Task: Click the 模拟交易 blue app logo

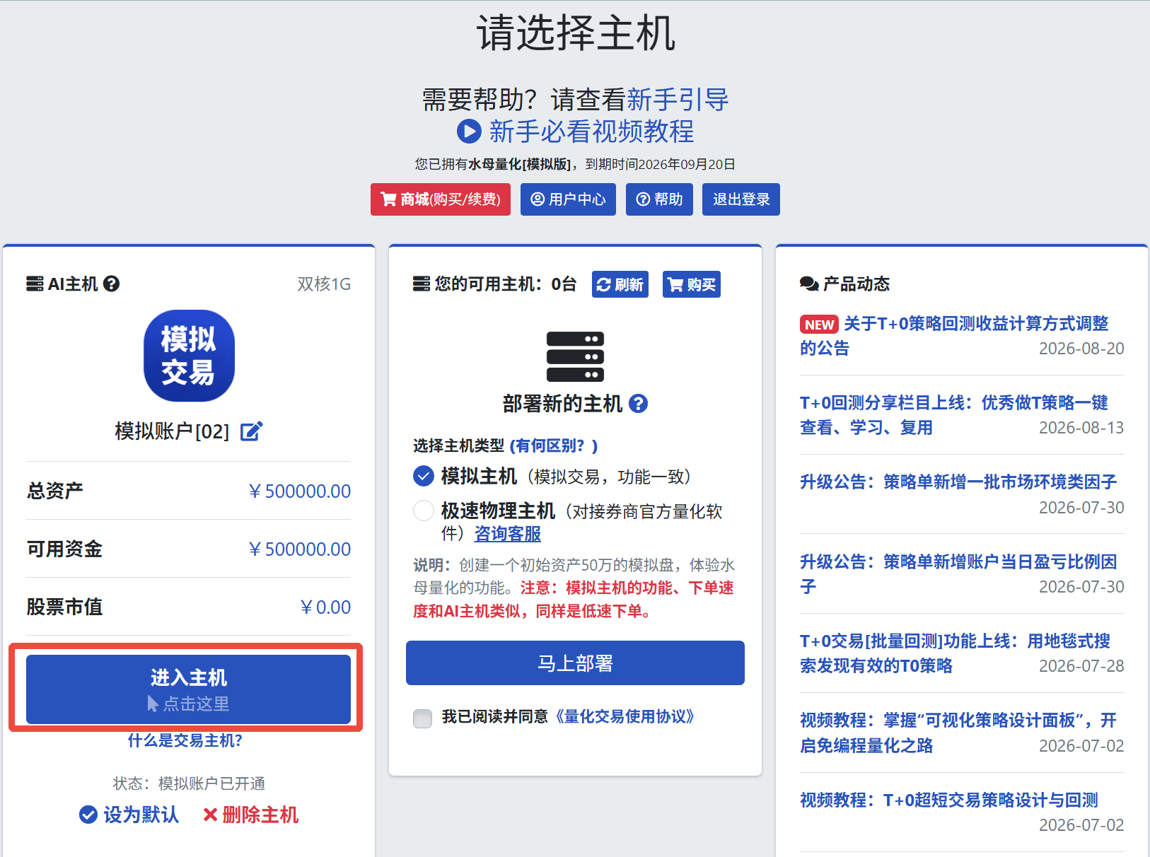Action: point(189,356)
